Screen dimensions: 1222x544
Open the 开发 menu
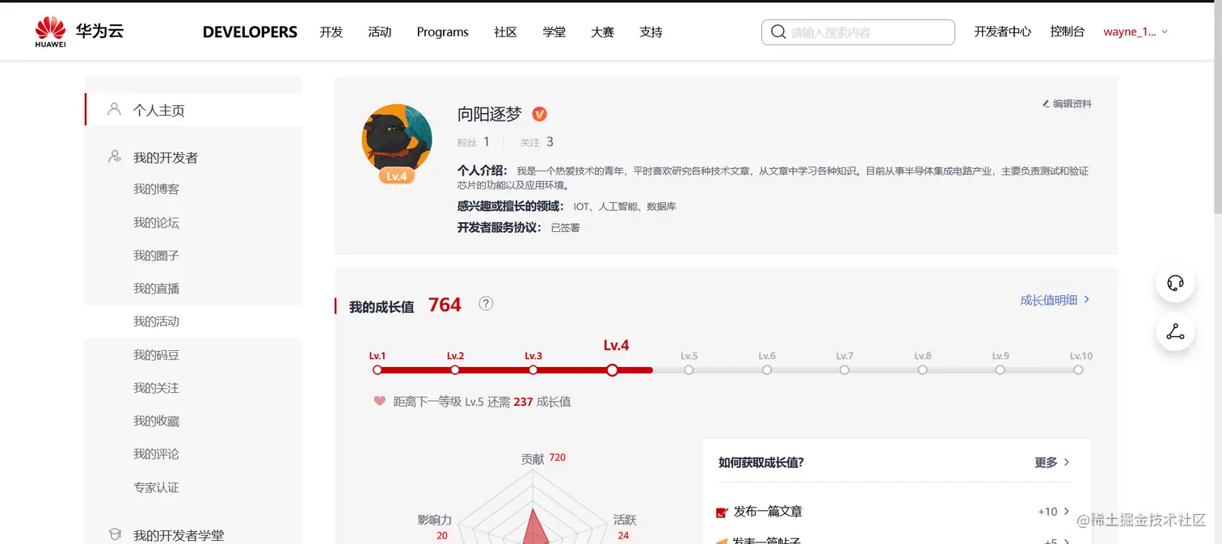coord(331,32)
